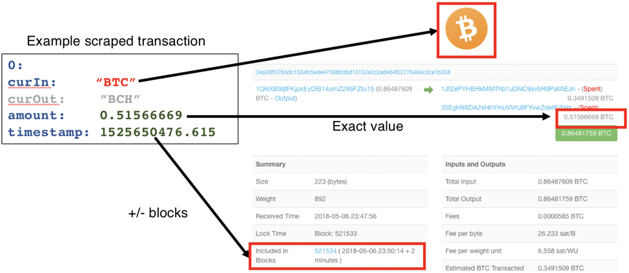Viewport: 629px width, 273px height.
Task: Click the Lock Time label
Action: click(271, 234)
